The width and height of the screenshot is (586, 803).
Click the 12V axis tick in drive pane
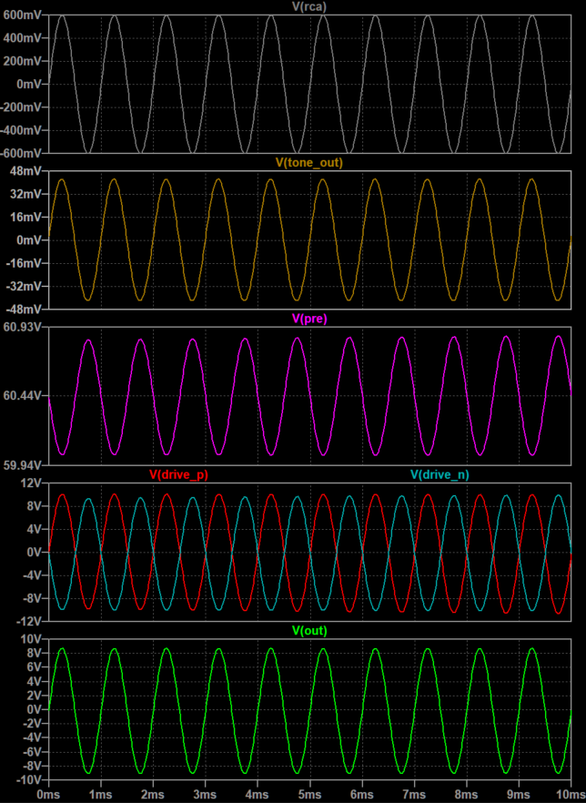(x=33, y=483)
